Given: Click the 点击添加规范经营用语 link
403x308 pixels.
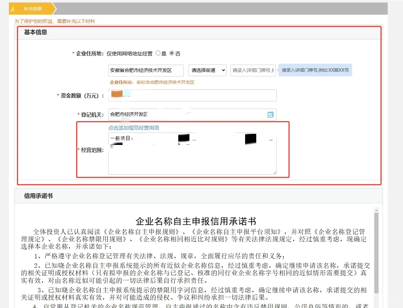Looking at the screenshot, I should (x=134, y=128).
